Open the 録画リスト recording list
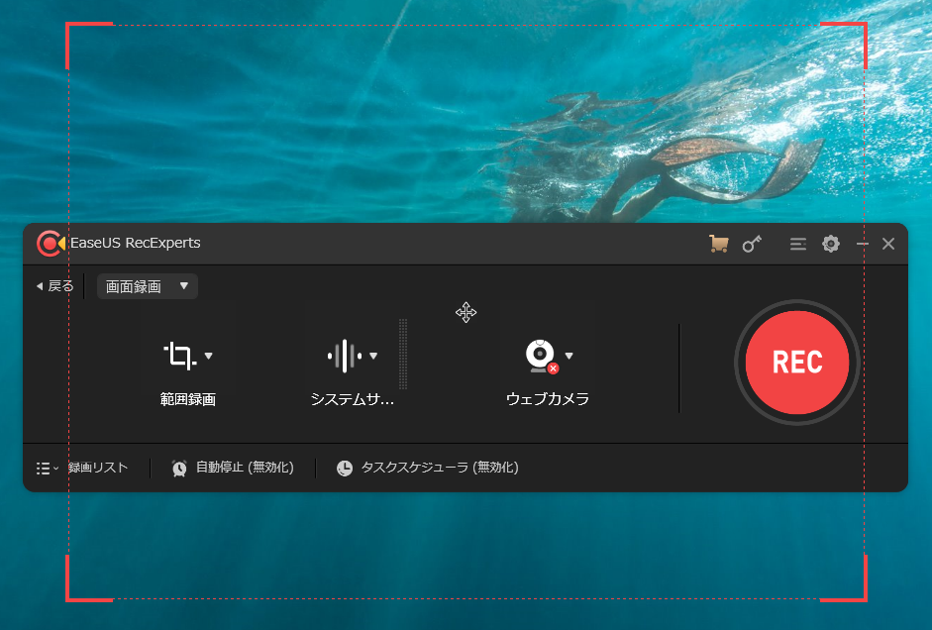This screenshot has width=932, height=630. click(x=98, y=468)
